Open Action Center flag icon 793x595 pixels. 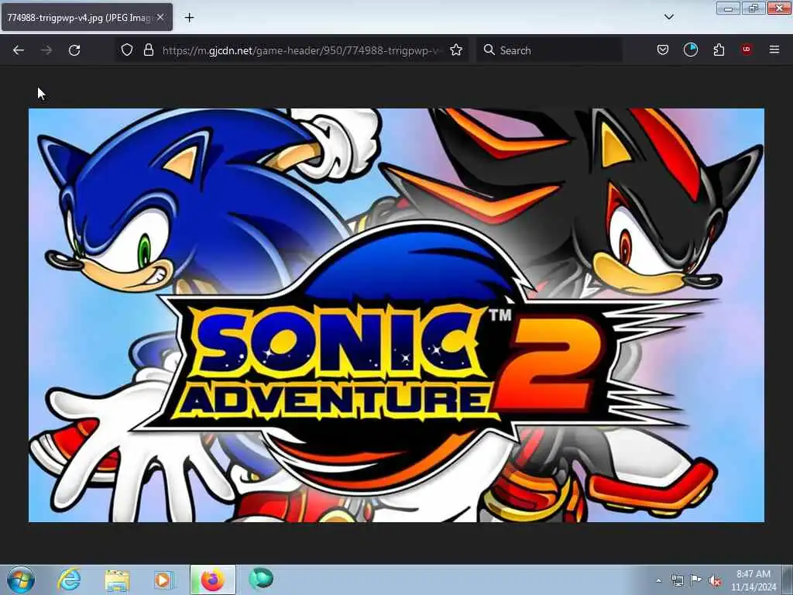[x=696, y=580]
